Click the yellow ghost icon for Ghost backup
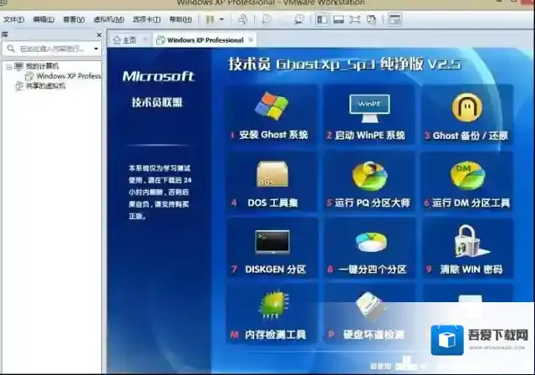Viewport: 535px width, 375px height. coord(467,108)
